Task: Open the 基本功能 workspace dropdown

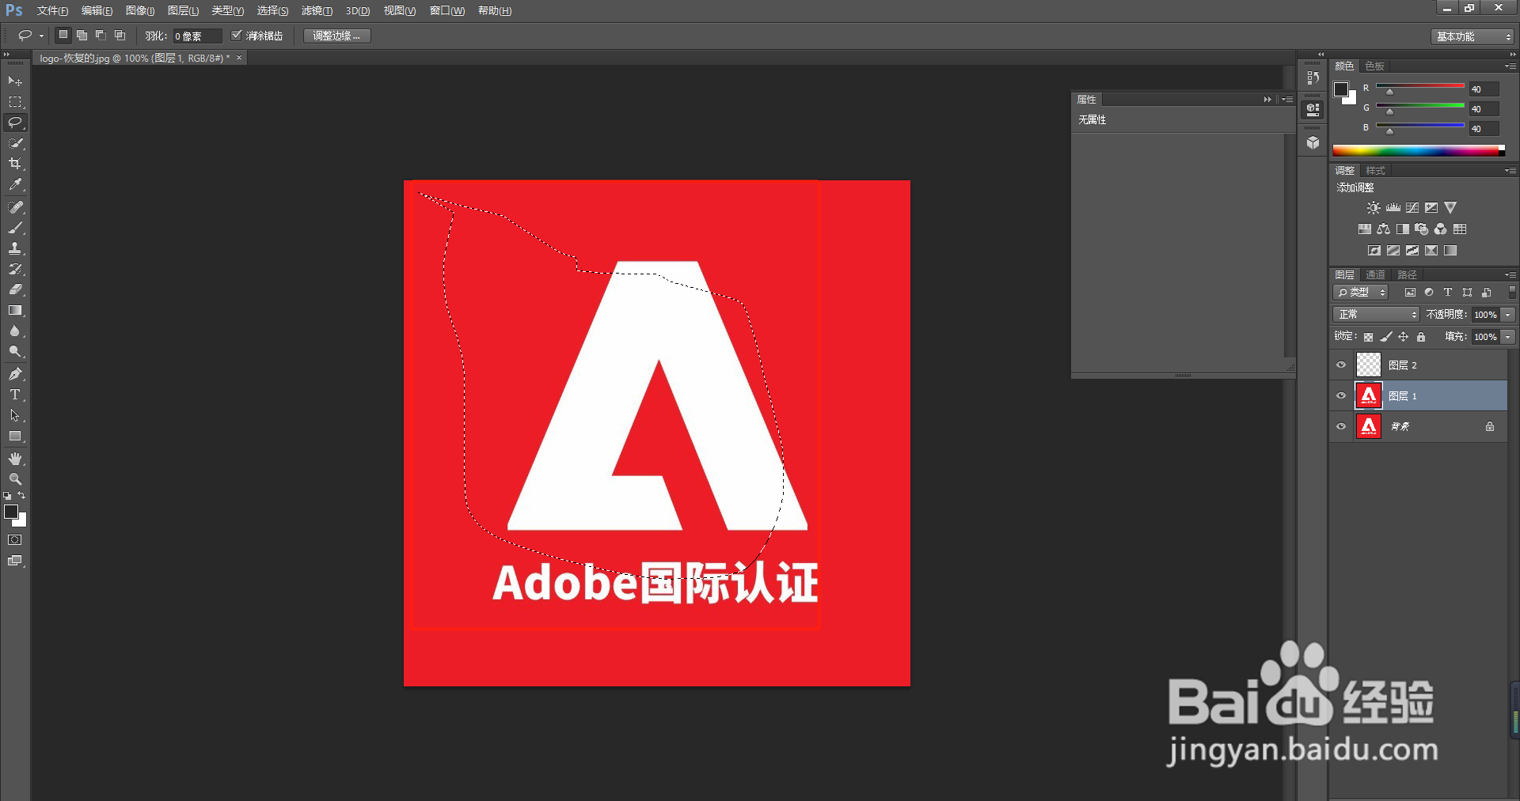Action: click(x=1472, y=36)
